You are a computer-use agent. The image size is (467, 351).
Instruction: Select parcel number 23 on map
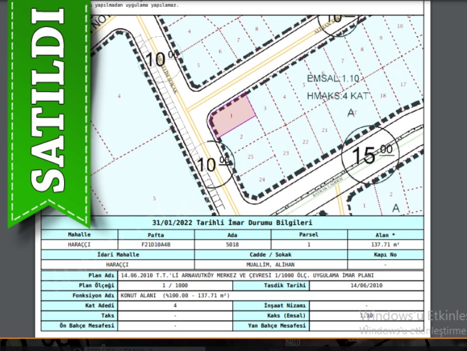(x=285, y=153)
